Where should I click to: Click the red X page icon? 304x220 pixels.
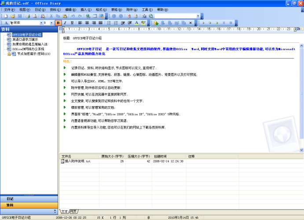129,16
